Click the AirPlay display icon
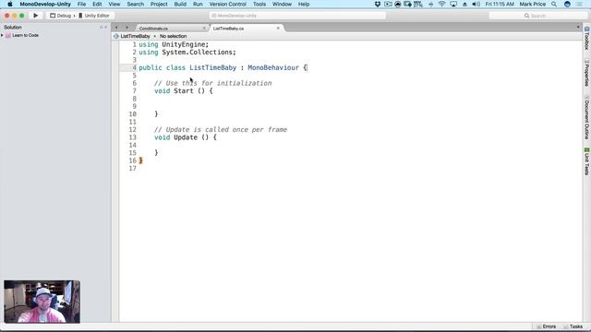This screenshot has height=332, width=591. (x=453, y=4)
